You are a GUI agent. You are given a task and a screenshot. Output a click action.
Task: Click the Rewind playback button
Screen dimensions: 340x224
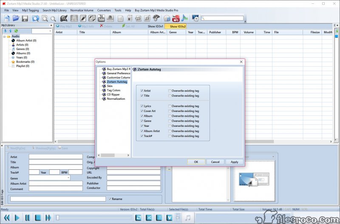coord(7,218)
